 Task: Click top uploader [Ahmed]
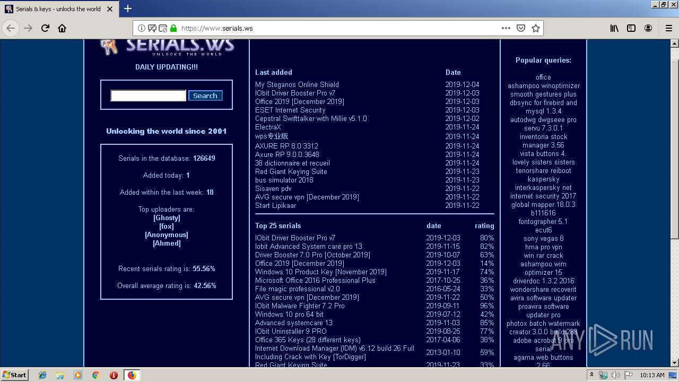coord(167,243)
